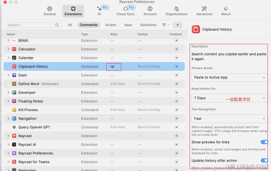The image size is (271, 171).
Task: Expand the Dash extension row
Action: [8, 75]
